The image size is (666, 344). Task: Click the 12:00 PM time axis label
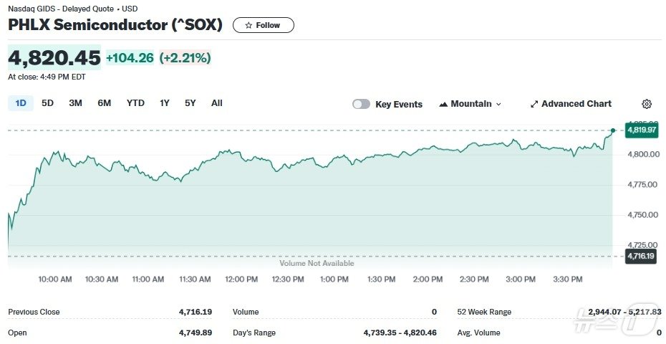pyautogui.click(x=241, y=279)
